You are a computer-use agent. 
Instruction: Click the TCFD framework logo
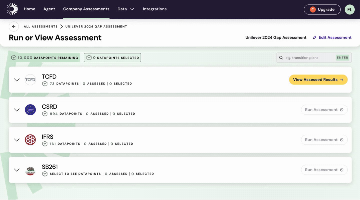click(x=30, y=80)
